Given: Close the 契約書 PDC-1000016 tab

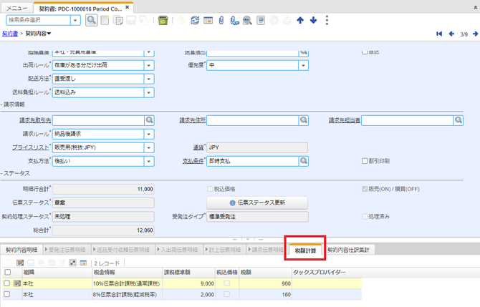Looking at the screenshot, I should point(128,7).
